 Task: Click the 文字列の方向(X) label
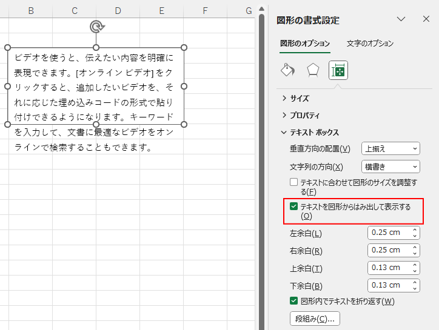click(317, 167)
